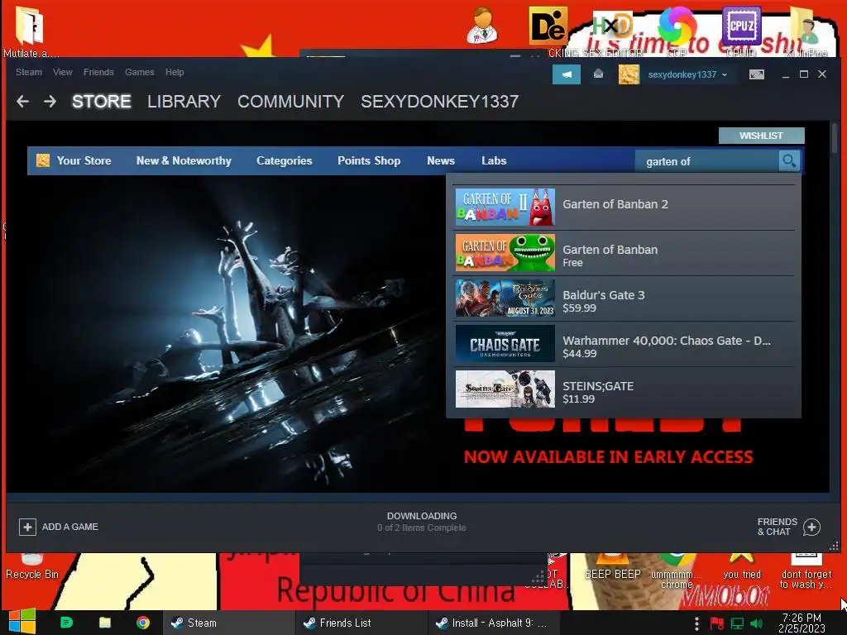Select Garten of Banban 2 search result

[625, 206]
